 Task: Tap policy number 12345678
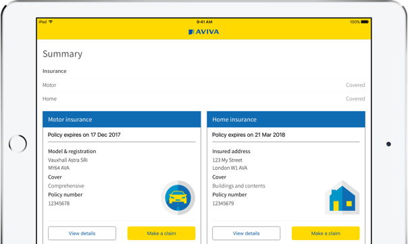(x=59, y=204)
